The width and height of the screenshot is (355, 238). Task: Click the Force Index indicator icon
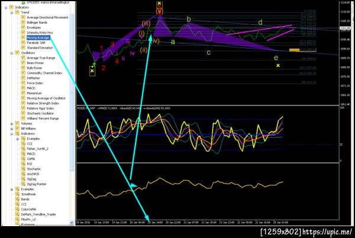[x=23, y=83]
